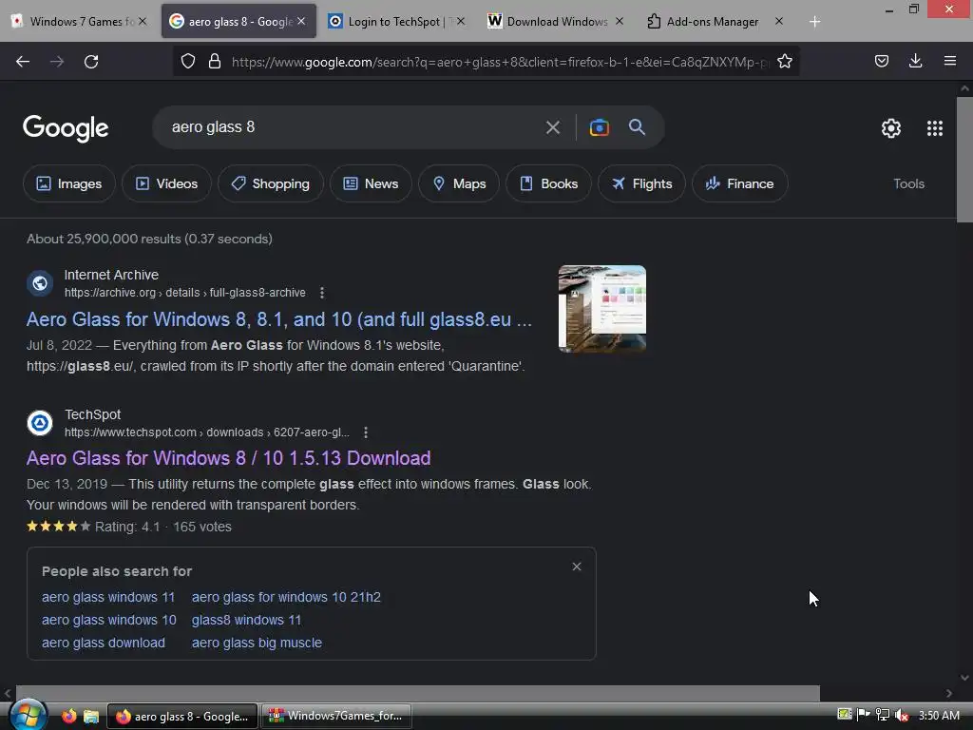Close the Add-ons Manager tab

[779, 21]
